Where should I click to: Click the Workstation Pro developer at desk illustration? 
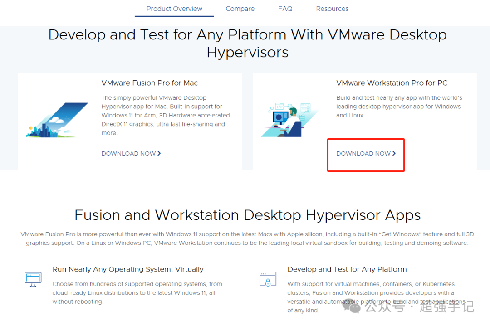(x=289, y=120)
